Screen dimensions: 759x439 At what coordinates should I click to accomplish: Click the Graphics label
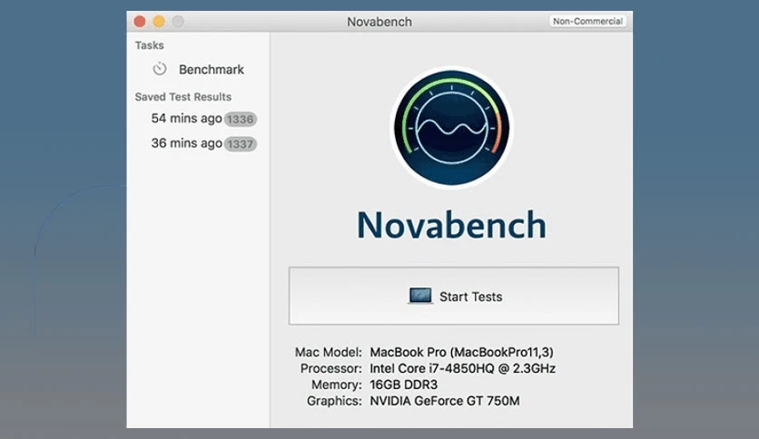[334, 401]
